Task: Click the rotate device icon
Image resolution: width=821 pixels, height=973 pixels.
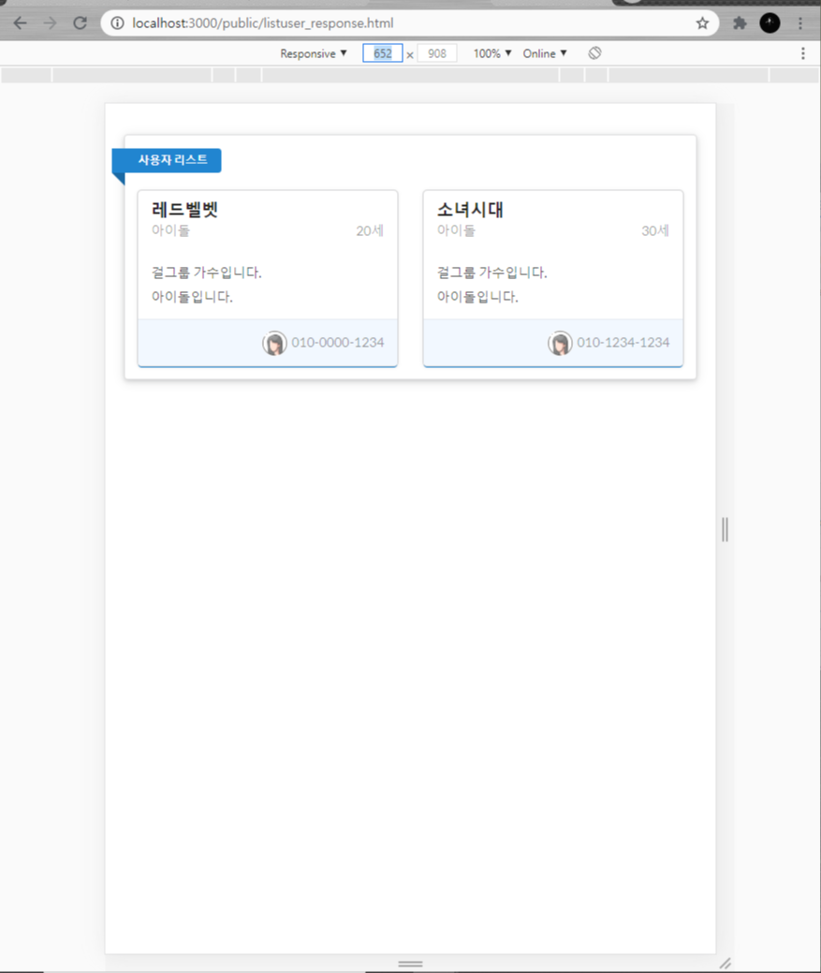Action: click(594, 53)
